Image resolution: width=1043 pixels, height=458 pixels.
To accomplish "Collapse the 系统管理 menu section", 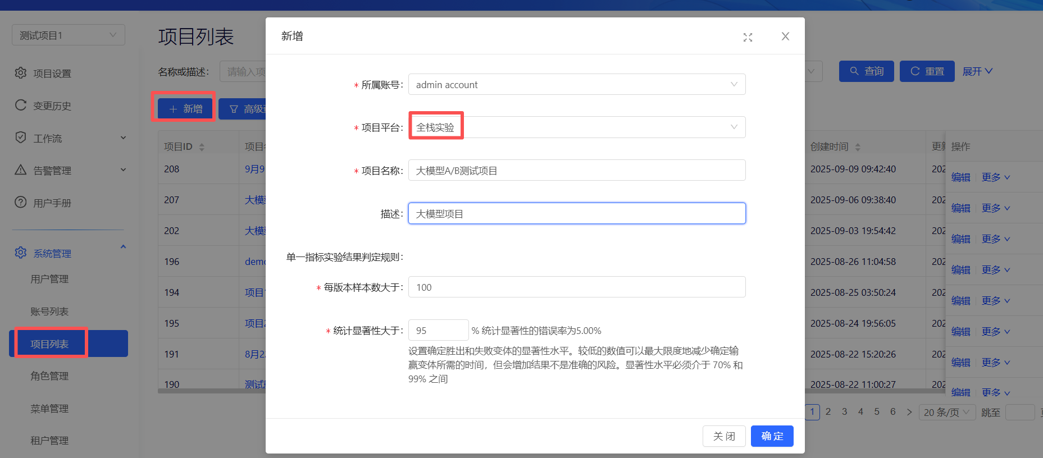I will [x=123, y=248].
